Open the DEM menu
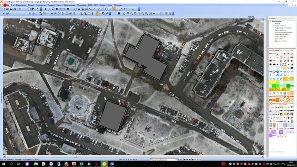Viewport: 297px width, 167px height. point(90,5)
